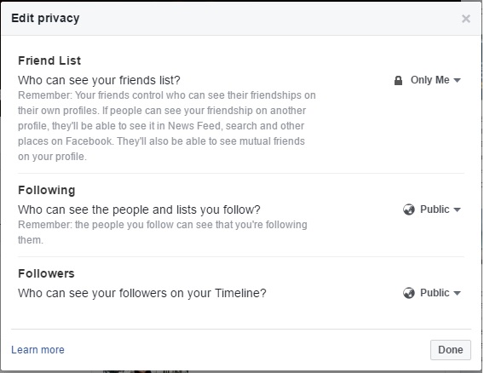
Task: Click the Edit privacy dialog title
Action: point(45,19)
